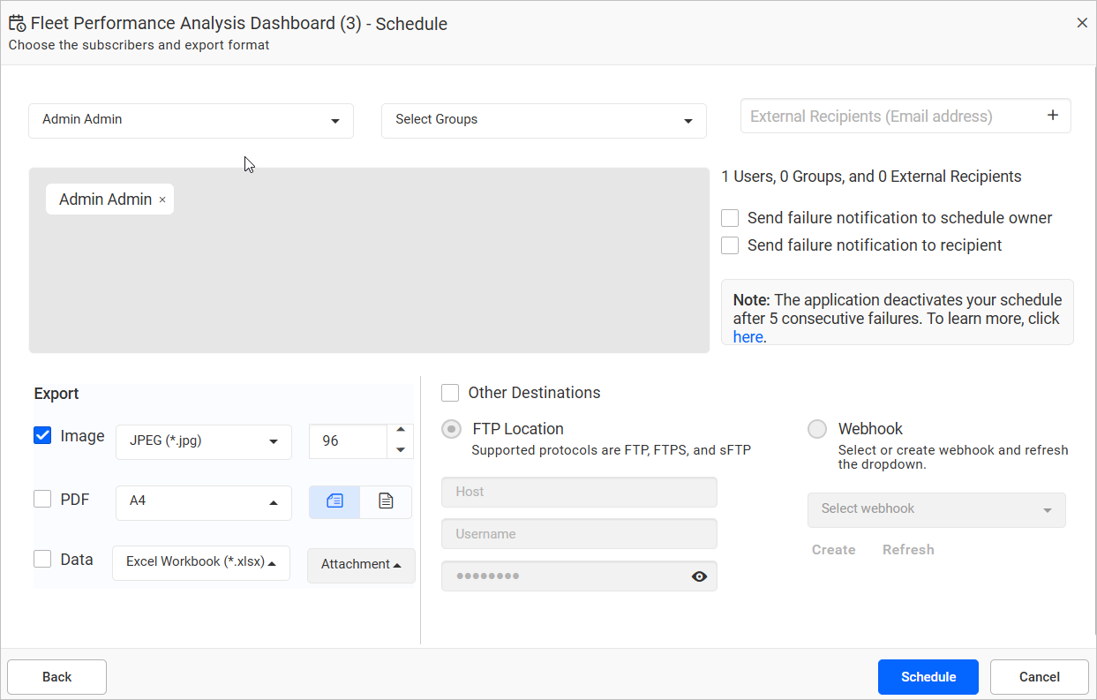Decrease image resolution with down arrow

pyautogui.click(x=401, y=450)
